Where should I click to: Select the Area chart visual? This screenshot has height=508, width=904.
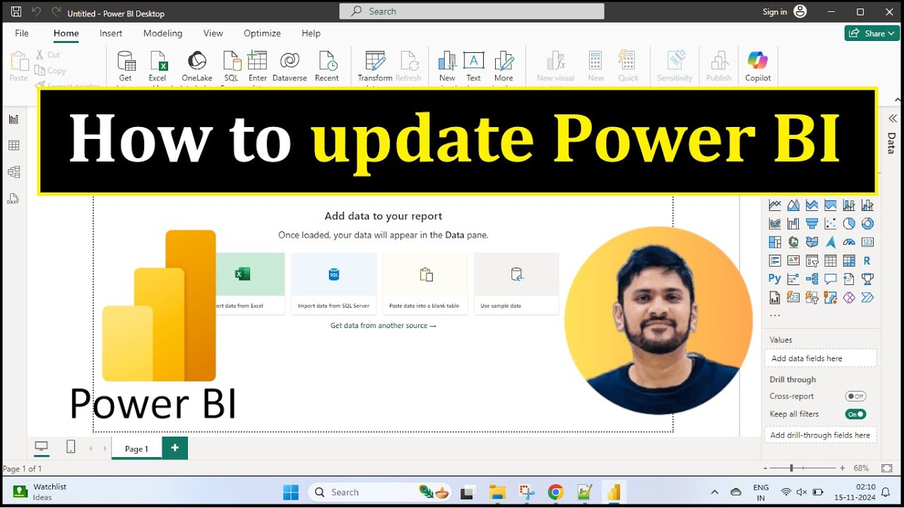coord(793,205)
